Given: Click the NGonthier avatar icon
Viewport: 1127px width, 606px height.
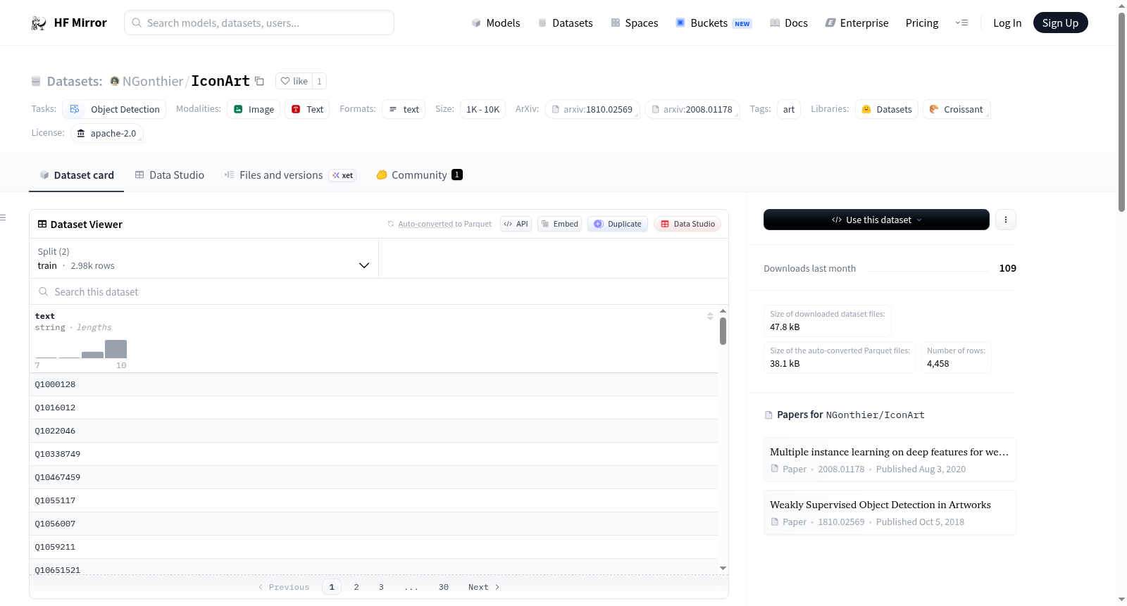Looking at the screenshot, I should pos(115,81).
